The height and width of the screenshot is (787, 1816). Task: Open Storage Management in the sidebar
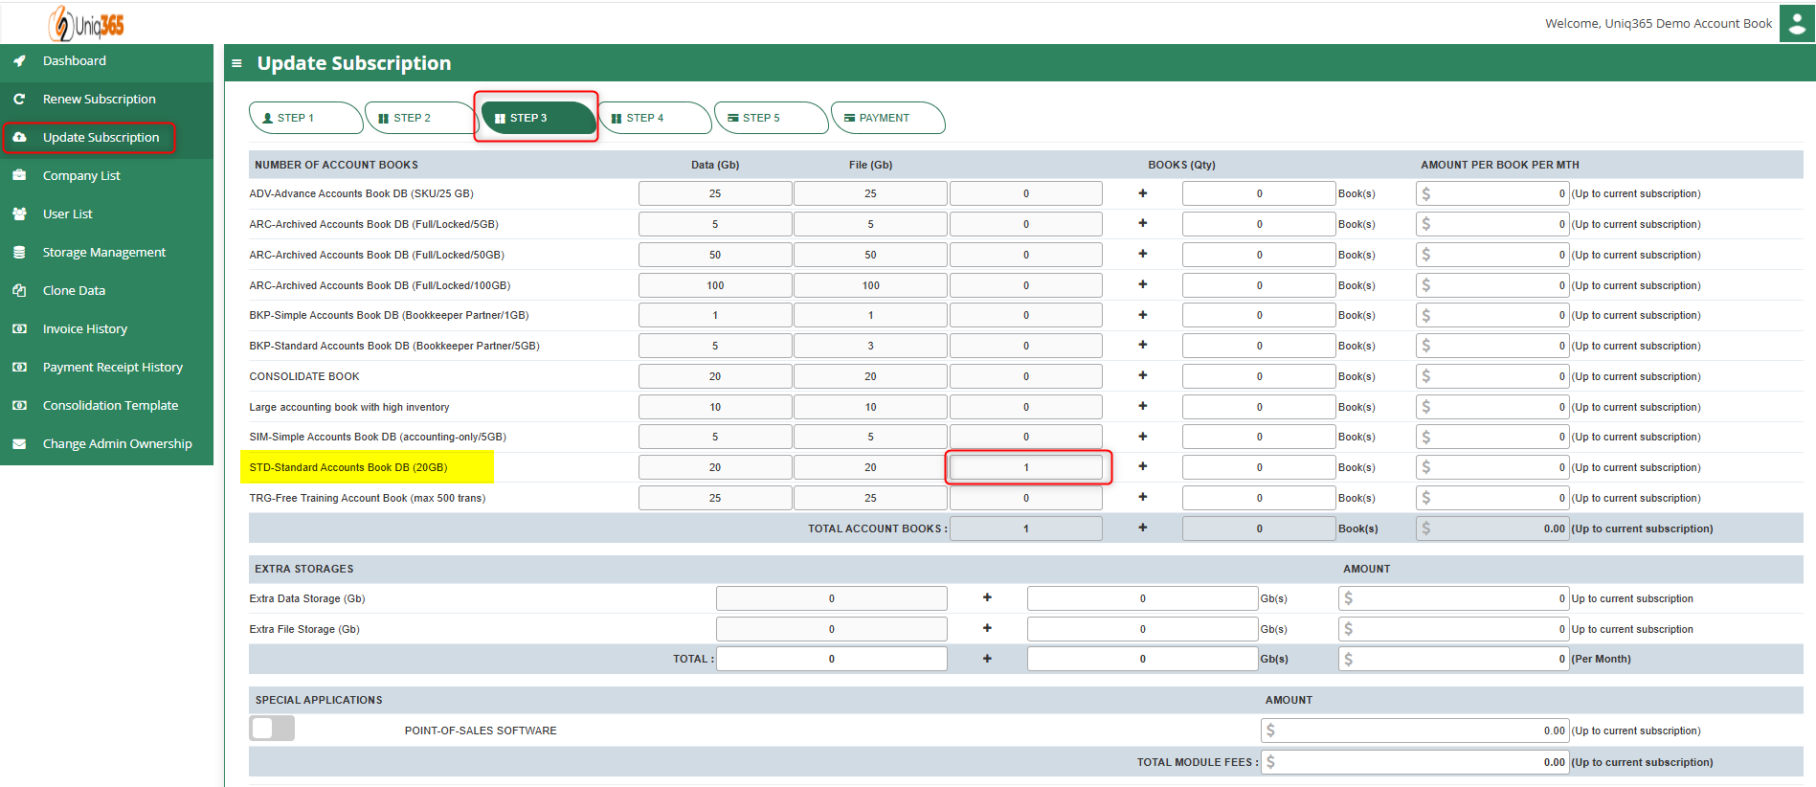click(106, 252)
